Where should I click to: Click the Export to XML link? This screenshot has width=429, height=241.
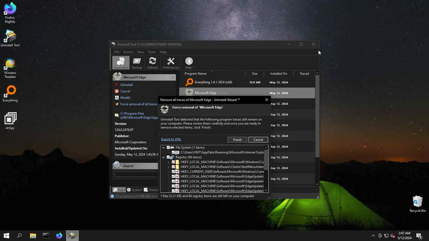pos(171,139)
